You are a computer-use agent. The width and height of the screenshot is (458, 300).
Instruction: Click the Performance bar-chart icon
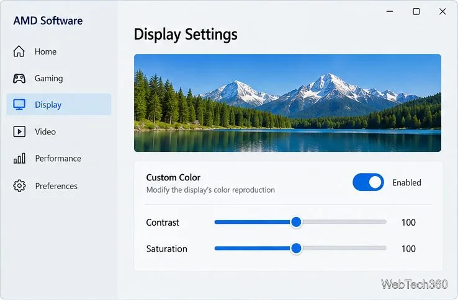[x=19, y=159]
